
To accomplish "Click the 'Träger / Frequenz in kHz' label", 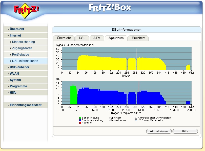I will pos(126,113).
